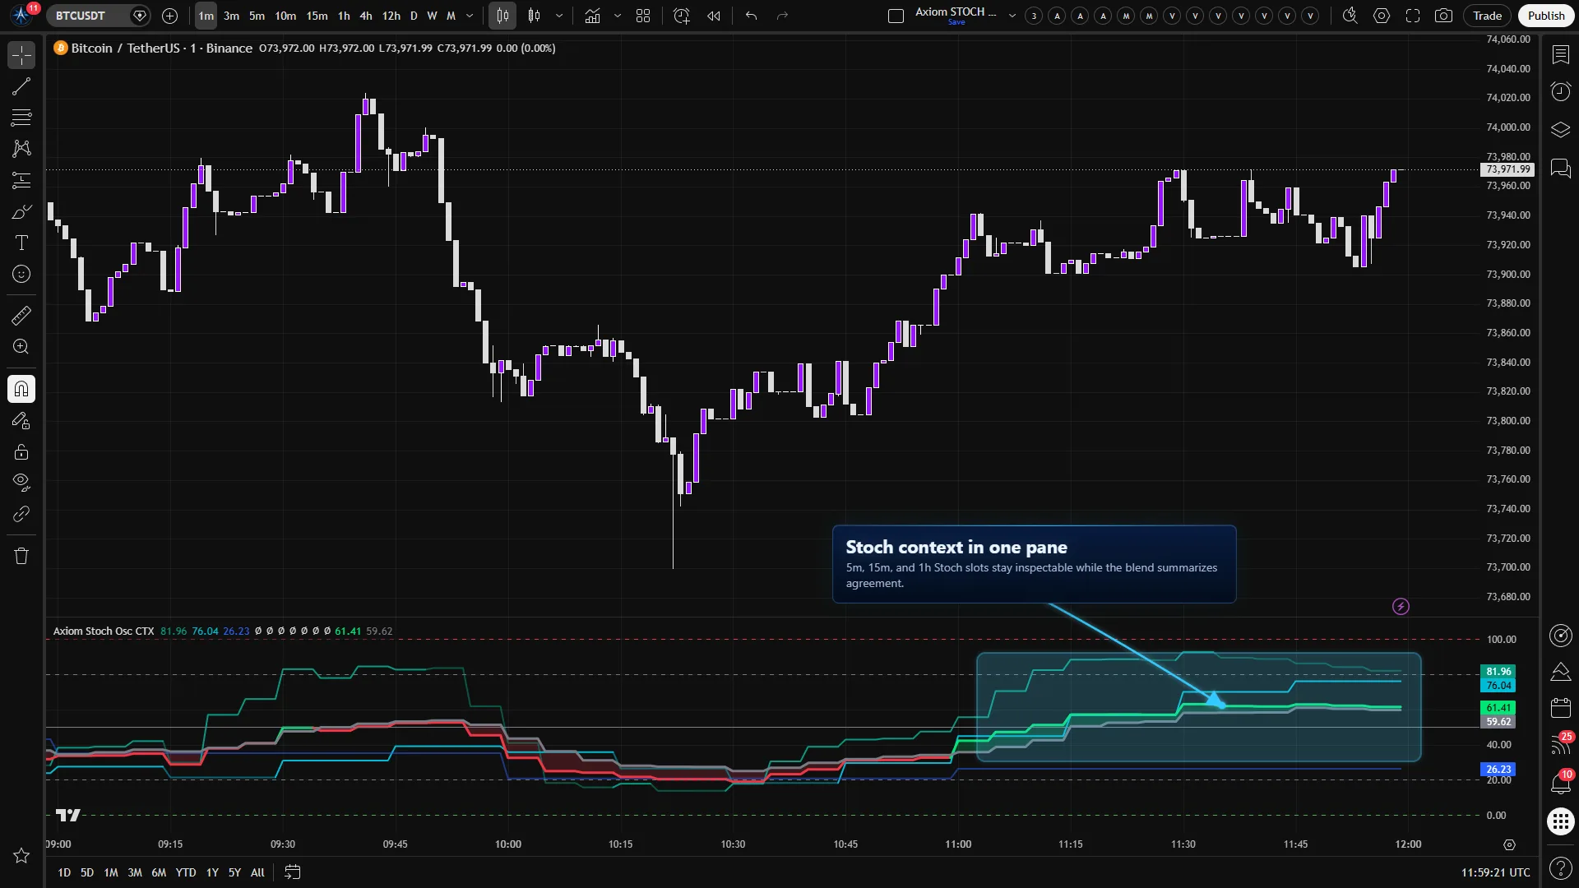
Task: Switch to the 12h timeframe
Action: [x=391, y=16]
